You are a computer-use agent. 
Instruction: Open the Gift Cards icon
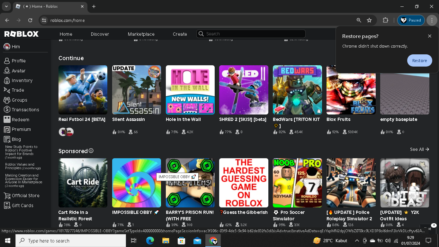tap(7, 206)
